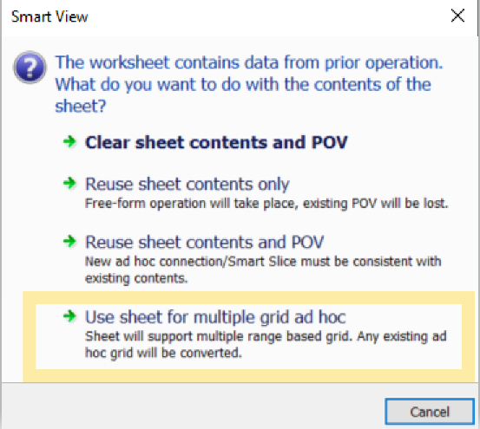Click the worksheet contains data message line
Screen dimensions: 480x429
pyautogui.click(x=249, y=62)
